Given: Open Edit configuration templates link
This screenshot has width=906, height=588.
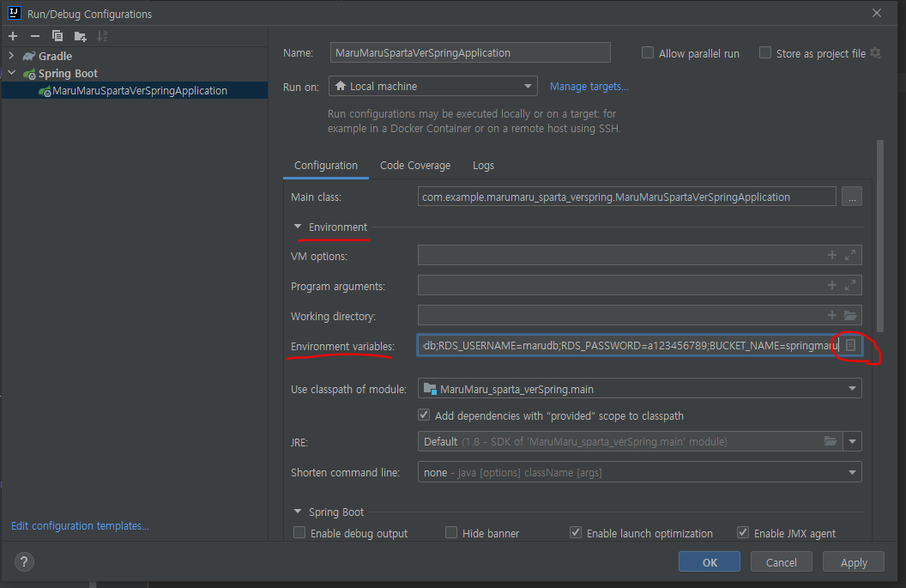Looking at the screenshot, I should [80, 525].
